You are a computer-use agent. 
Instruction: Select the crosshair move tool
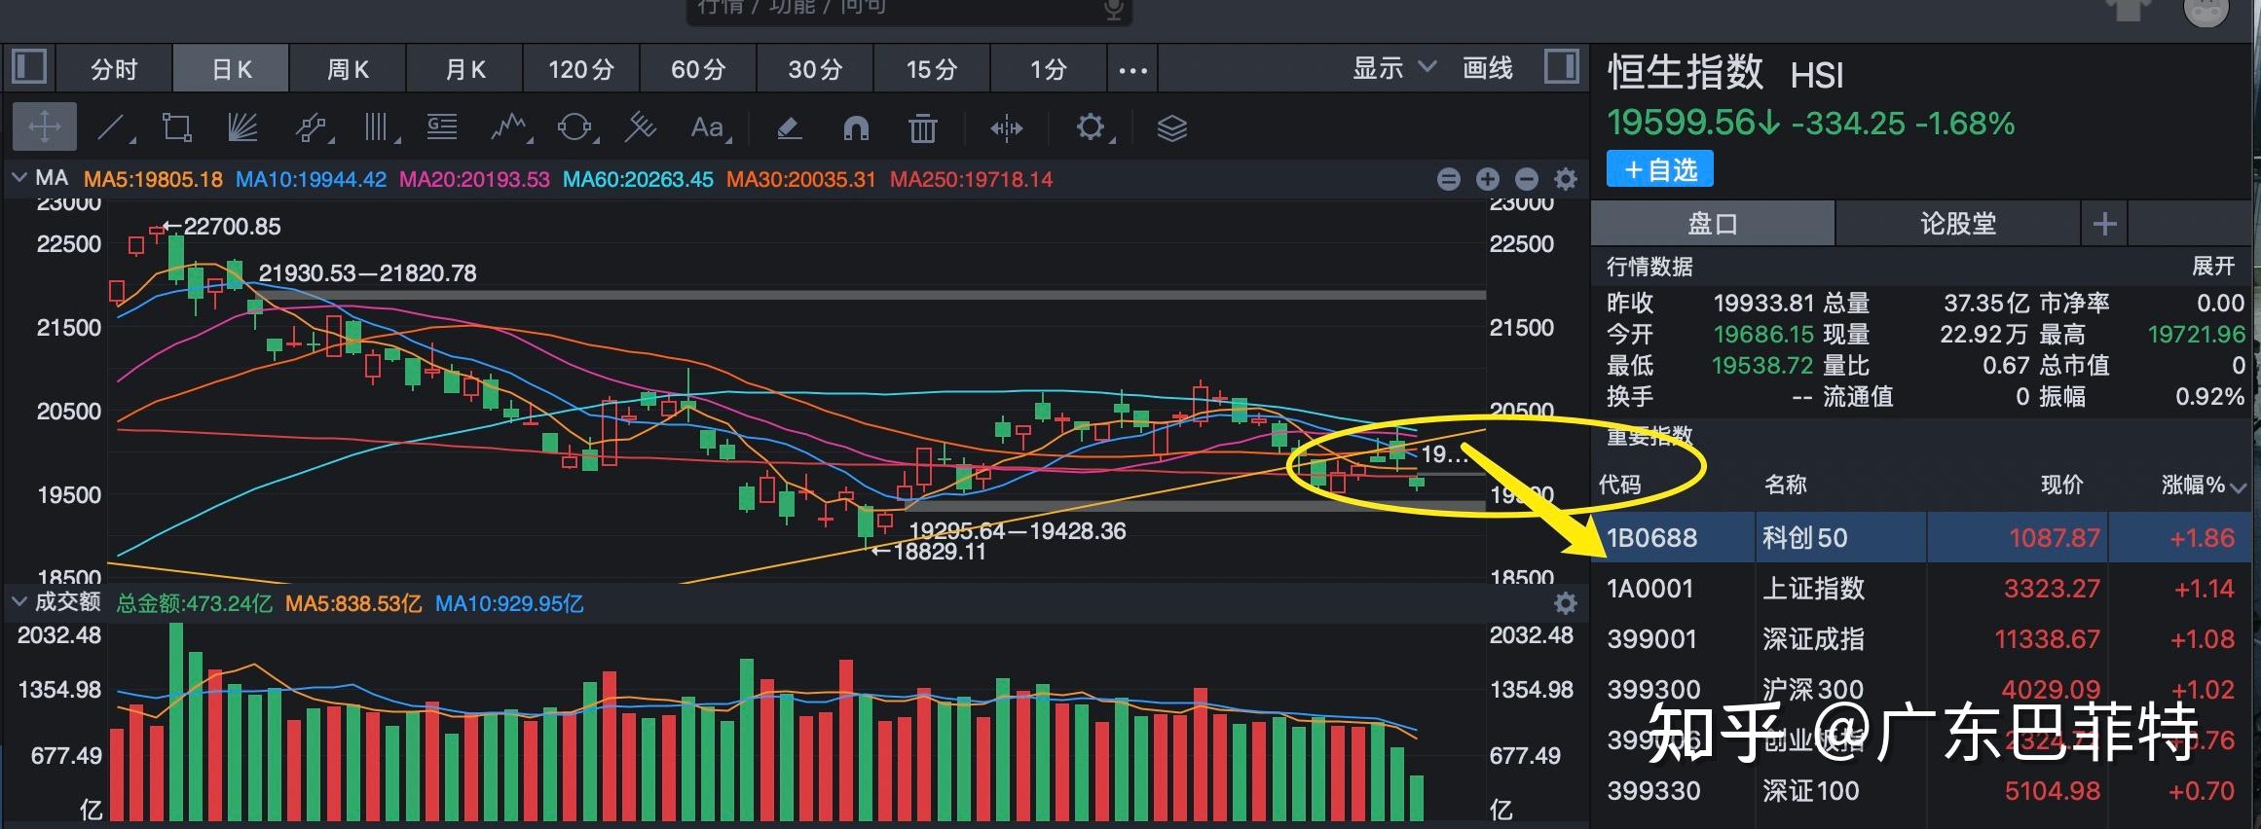[x=45, y=127]
